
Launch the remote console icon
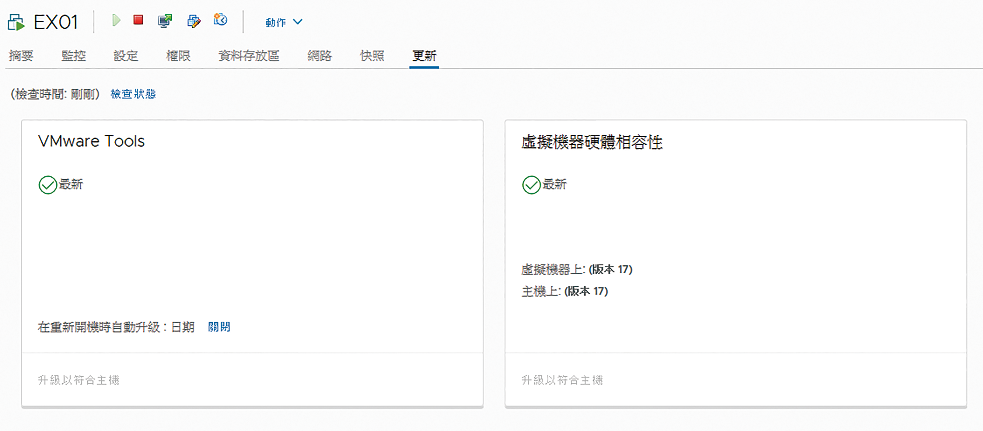[165, 21]
